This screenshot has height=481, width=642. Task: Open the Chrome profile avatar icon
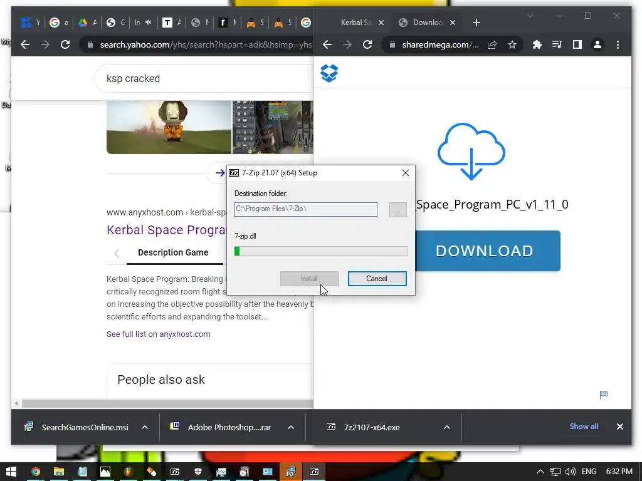[597, 44]
